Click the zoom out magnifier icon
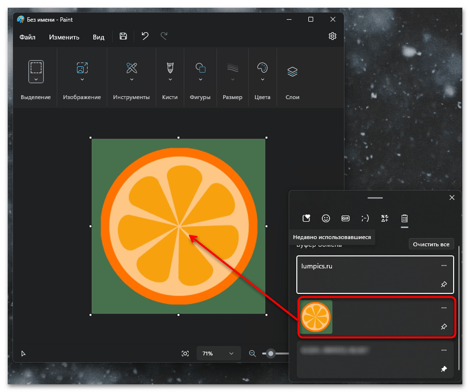This screenshot has height=392, width=470. point(253,354)
